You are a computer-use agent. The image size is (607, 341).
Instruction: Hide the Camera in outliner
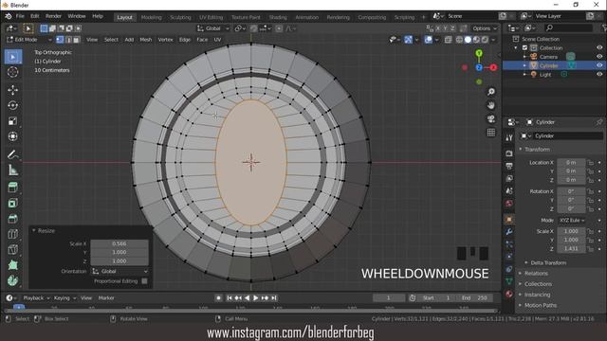pos(599,57)
